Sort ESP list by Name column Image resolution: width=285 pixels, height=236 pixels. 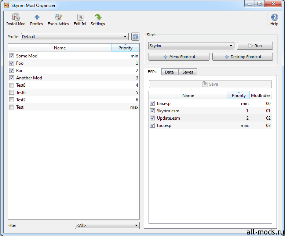[x=188, y=95]
